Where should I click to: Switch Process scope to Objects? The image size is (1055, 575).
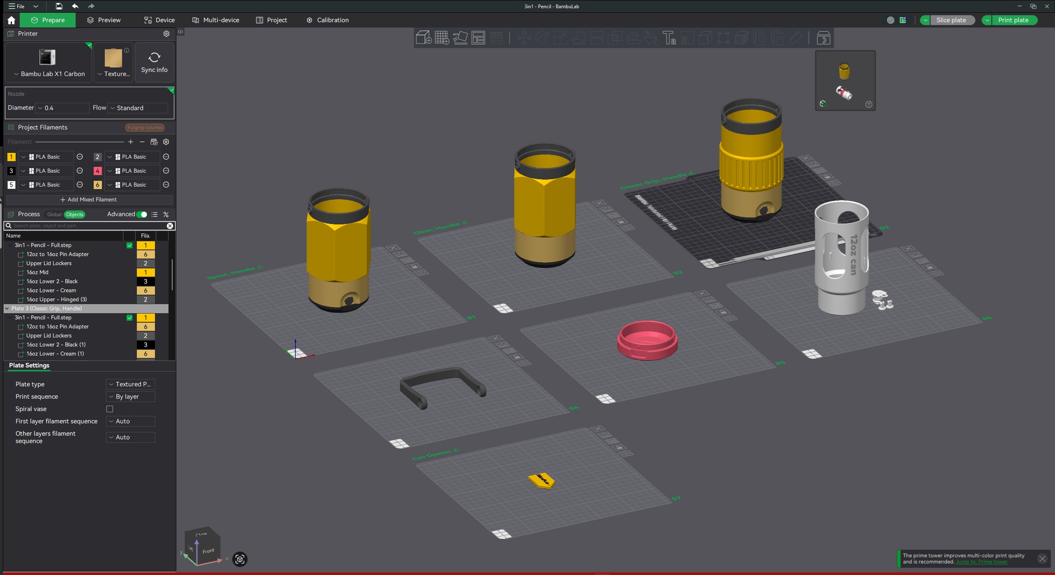(74, 215)
